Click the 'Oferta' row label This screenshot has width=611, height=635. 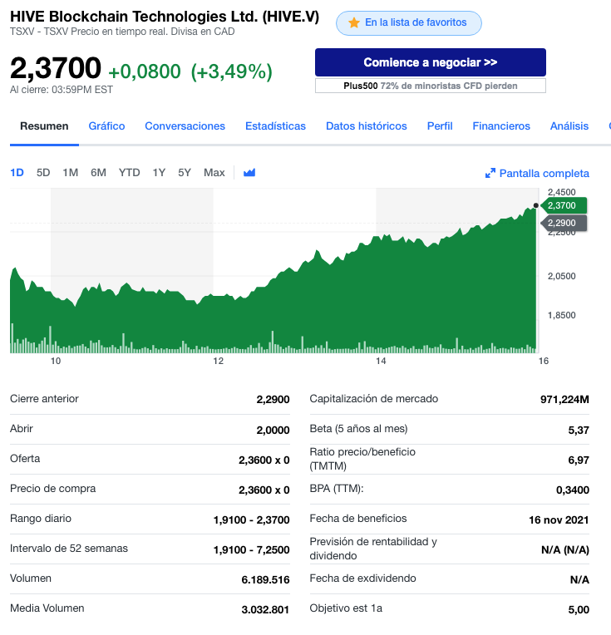click(x=25, y=459)
